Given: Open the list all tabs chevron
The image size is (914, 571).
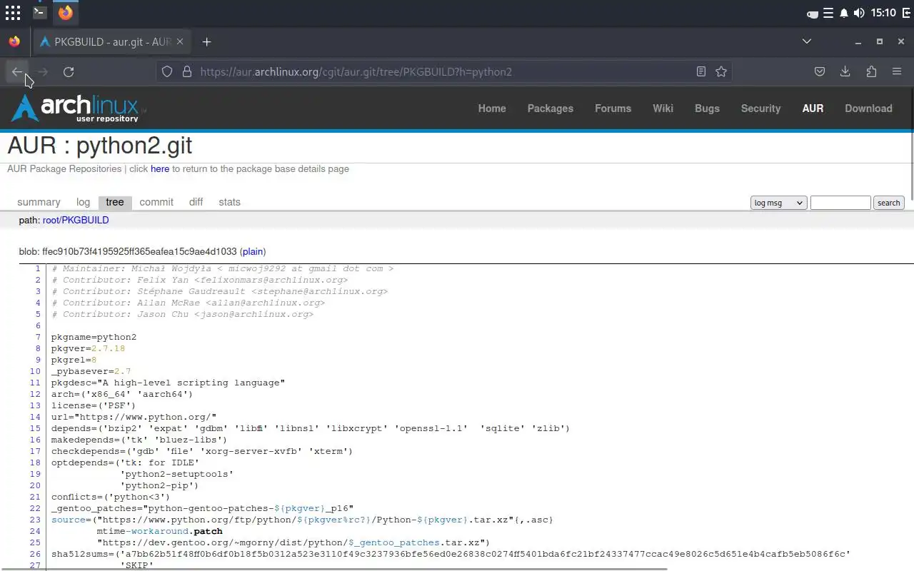Looking at the screenshot, I should click(x=807, y=41).
